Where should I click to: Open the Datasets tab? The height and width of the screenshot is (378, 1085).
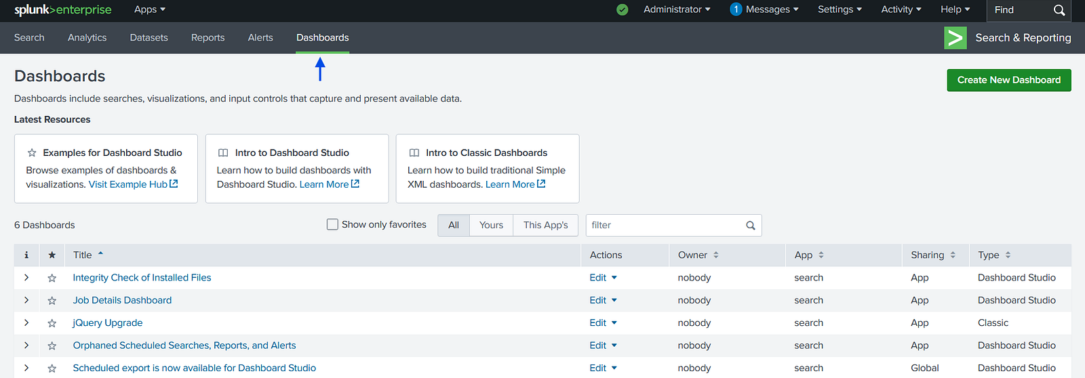coord(149,38)
